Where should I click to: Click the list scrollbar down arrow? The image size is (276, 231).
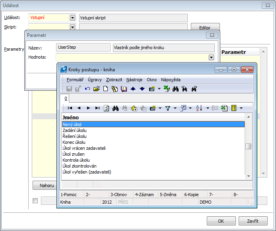[x=249, y=176]
